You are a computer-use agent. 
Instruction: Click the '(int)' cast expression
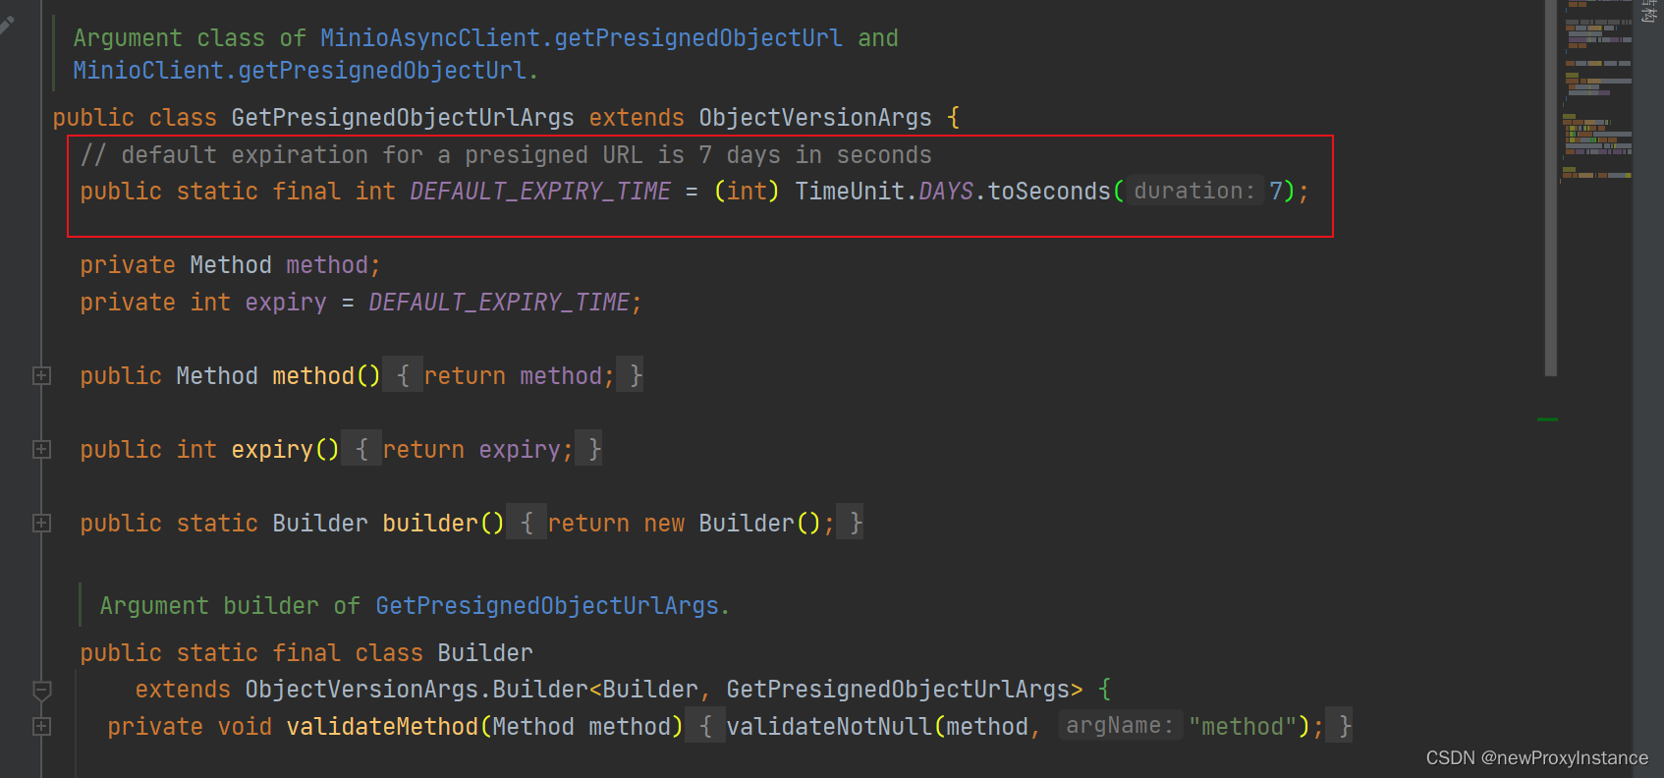(x=747, y=192)
